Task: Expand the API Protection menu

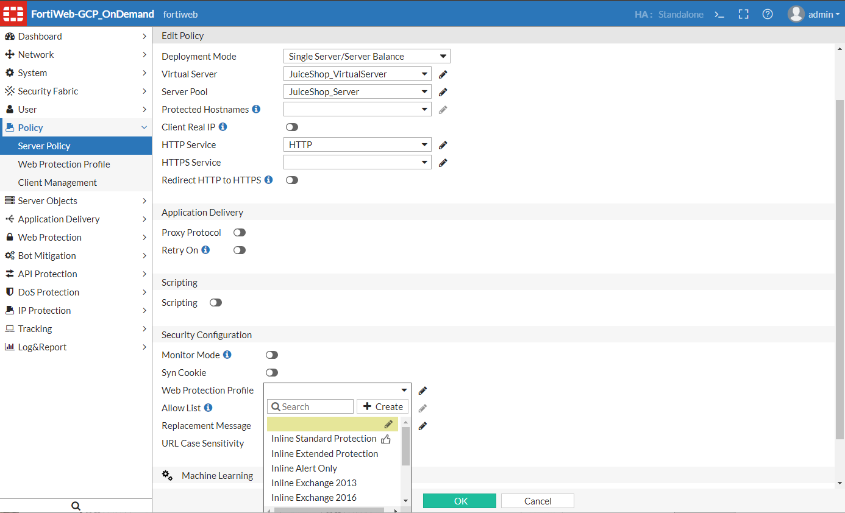Action: [76, 274]
